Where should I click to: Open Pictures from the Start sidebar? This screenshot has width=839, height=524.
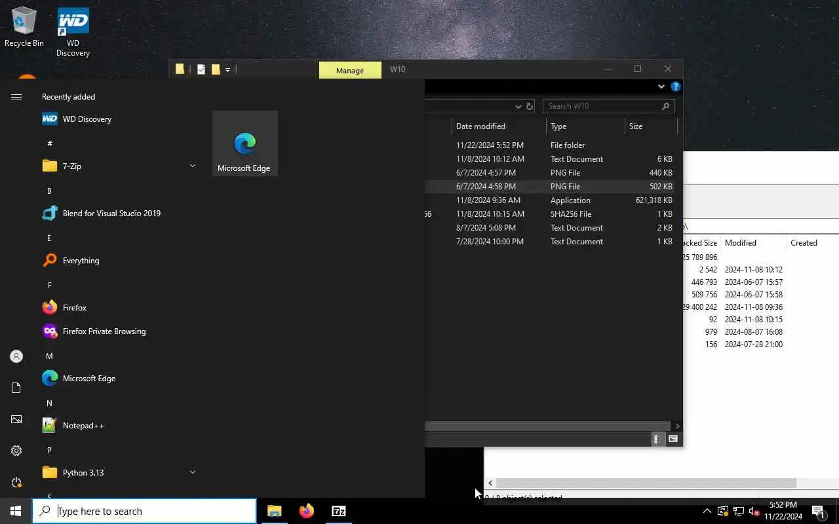pyautogui.click(x=16, y=419)
